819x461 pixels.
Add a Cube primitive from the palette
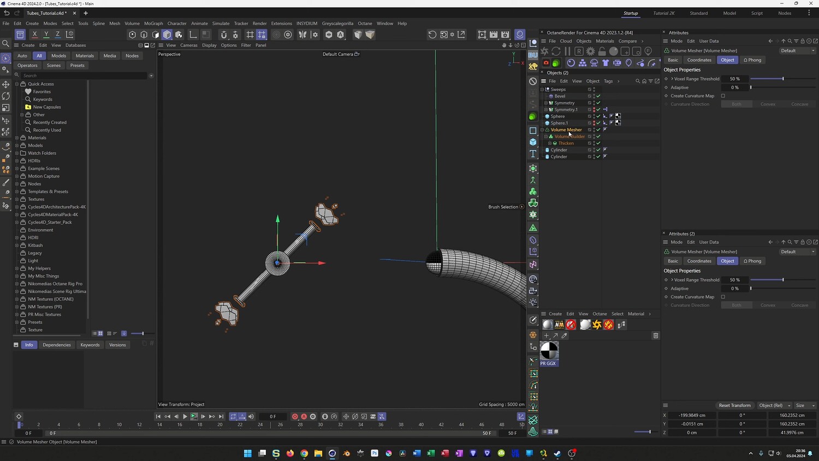[533, 142]
